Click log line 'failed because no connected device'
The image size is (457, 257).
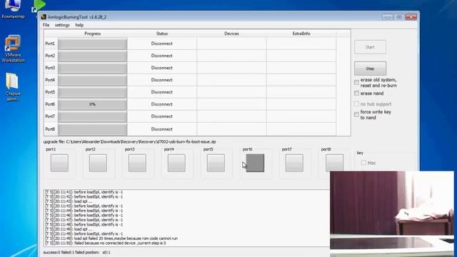click(106, 243)
